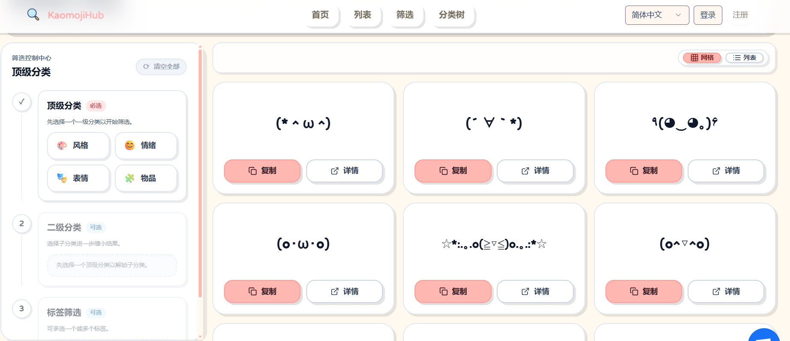Go to the 首页 navigation tab
Image resolution: width=790 pixels, height=341 pixels.
(x=321, y=15)
